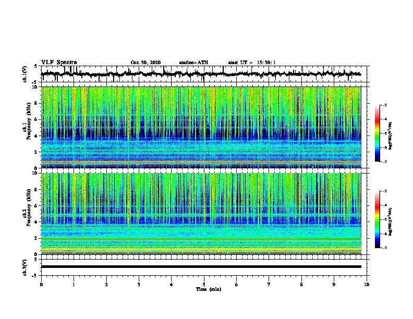The image size is (413, 319).
Task: Click the ch.3 flat black trace
Action: pos(201,267)
